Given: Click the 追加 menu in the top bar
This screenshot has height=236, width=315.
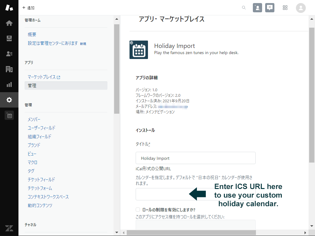Looking at the screenshot, I should pyautogui.click(x=28, y=8).
